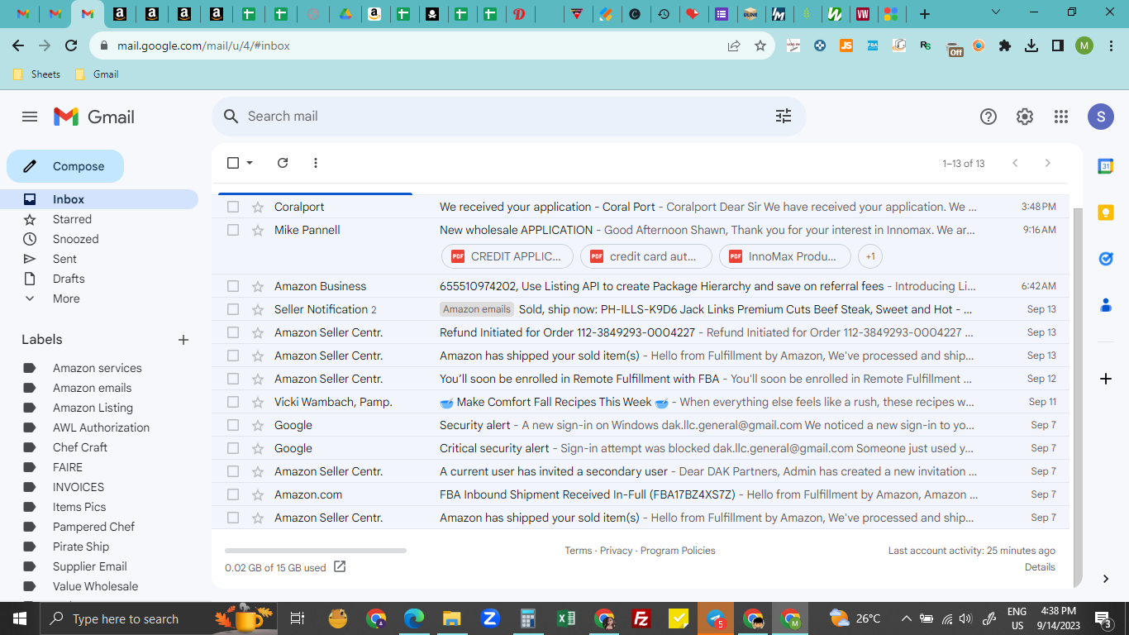Open the More options three-dot menu

pyautogui.click(x=316, y=163)
